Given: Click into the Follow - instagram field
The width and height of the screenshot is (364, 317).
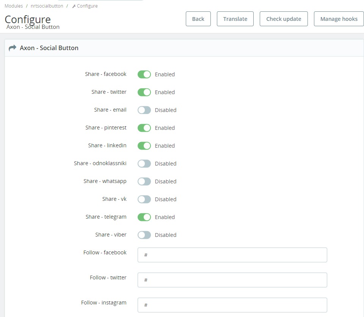Looking at the screenshot, I should (x=232, y=305).
